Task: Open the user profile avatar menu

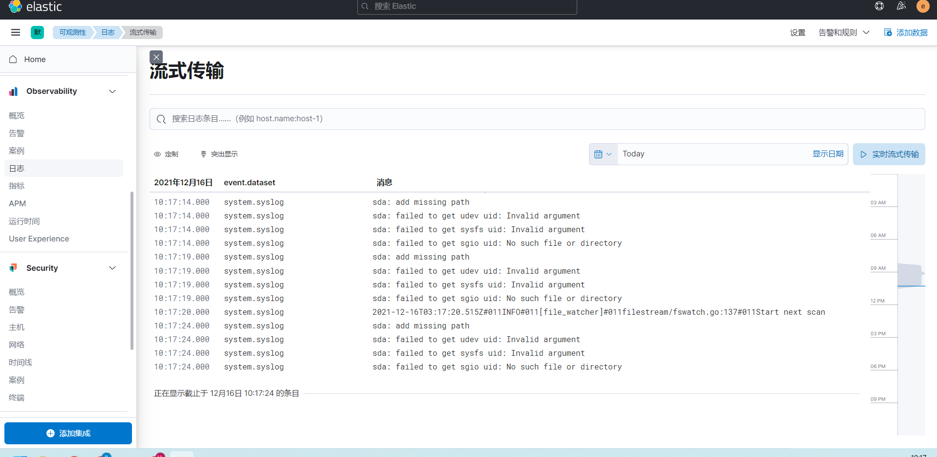Action: coord(923,6)
